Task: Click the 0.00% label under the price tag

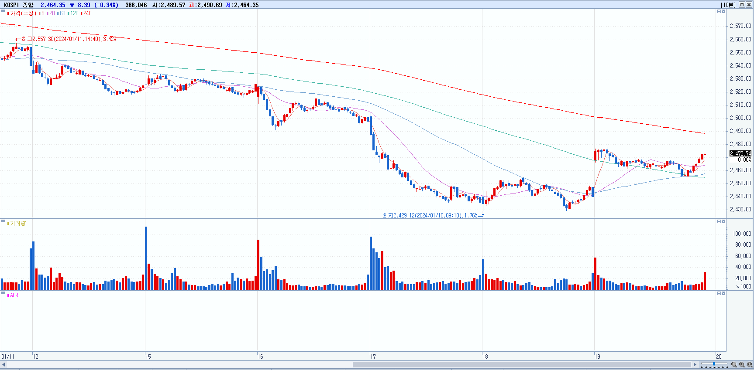Action: coord(744,160)
